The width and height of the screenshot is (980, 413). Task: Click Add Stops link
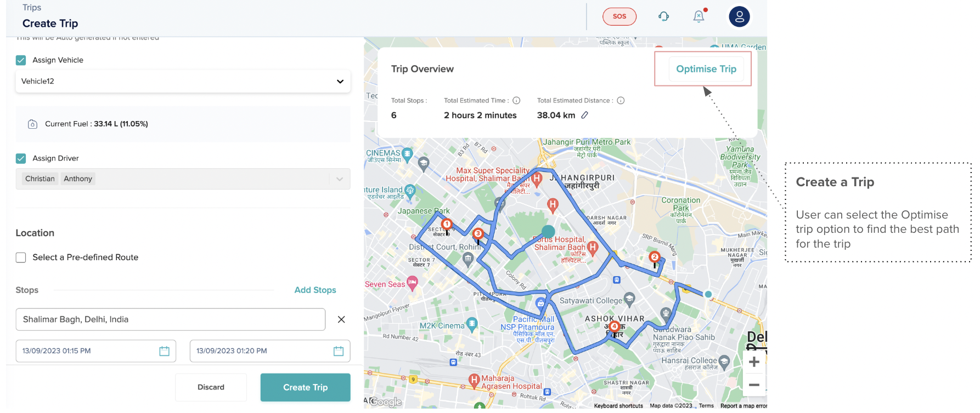pyautogui.click(x=315, y=290)
